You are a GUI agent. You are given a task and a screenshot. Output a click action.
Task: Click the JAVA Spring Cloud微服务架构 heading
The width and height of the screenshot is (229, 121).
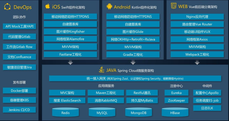(x=130, y=70)
